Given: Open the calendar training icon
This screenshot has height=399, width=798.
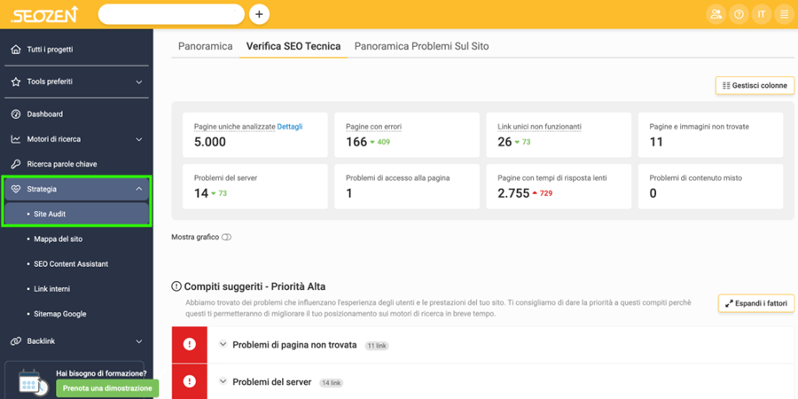Looking at the screenshot, I should (32, 382).
